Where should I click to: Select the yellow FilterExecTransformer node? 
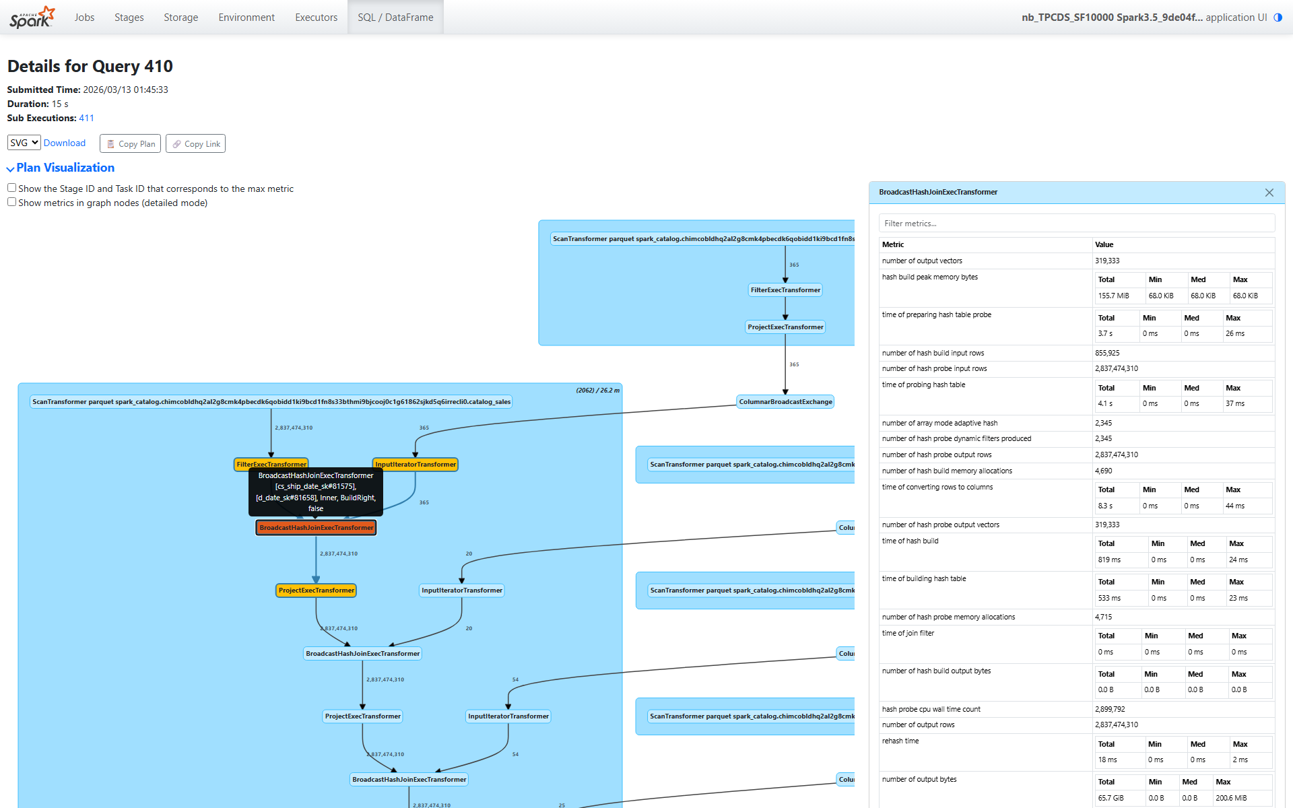tap(271, 464)
